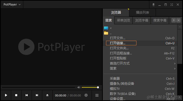Open the tab list dropdown arrow

click(178, 20)
